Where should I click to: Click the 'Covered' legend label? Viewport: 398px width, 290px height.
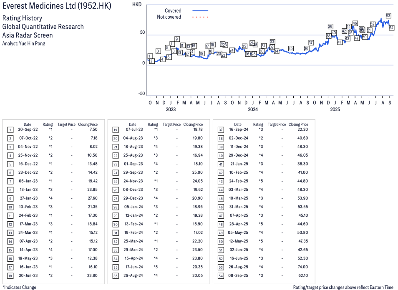173,11
